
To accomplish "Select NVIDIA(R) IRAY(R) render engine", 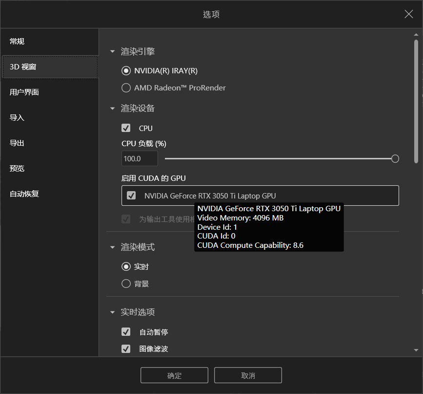I will coord(126,71).
